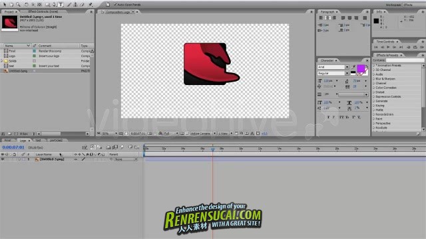Click the Contains search field
Viewport: 426px width, 239px height.
[x=405, y=60]
